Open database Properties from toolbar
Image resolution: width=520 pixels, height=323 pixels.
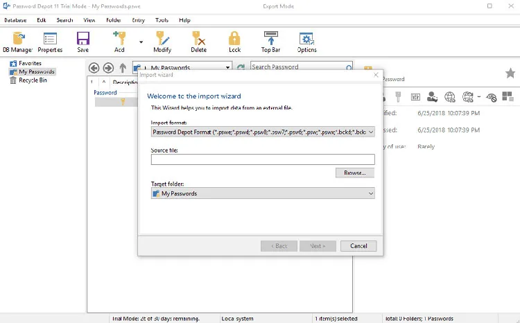[50, 42]
